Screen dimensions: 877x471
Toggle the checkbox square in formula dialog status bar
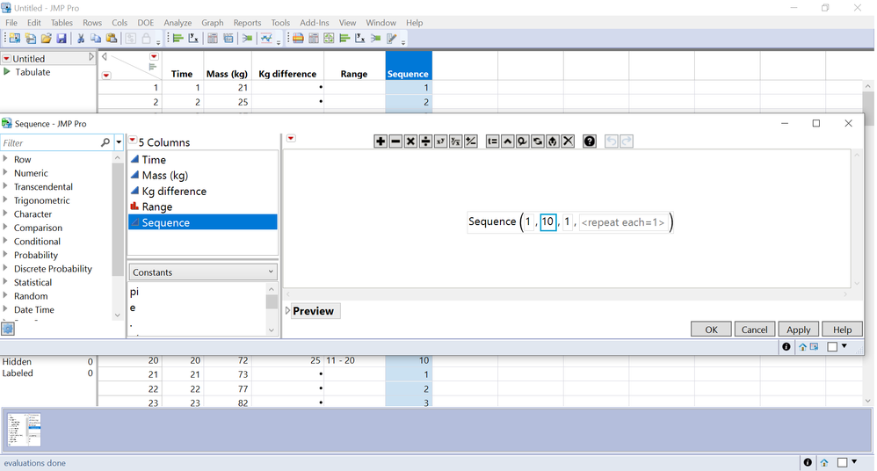[x=832, y=347]
